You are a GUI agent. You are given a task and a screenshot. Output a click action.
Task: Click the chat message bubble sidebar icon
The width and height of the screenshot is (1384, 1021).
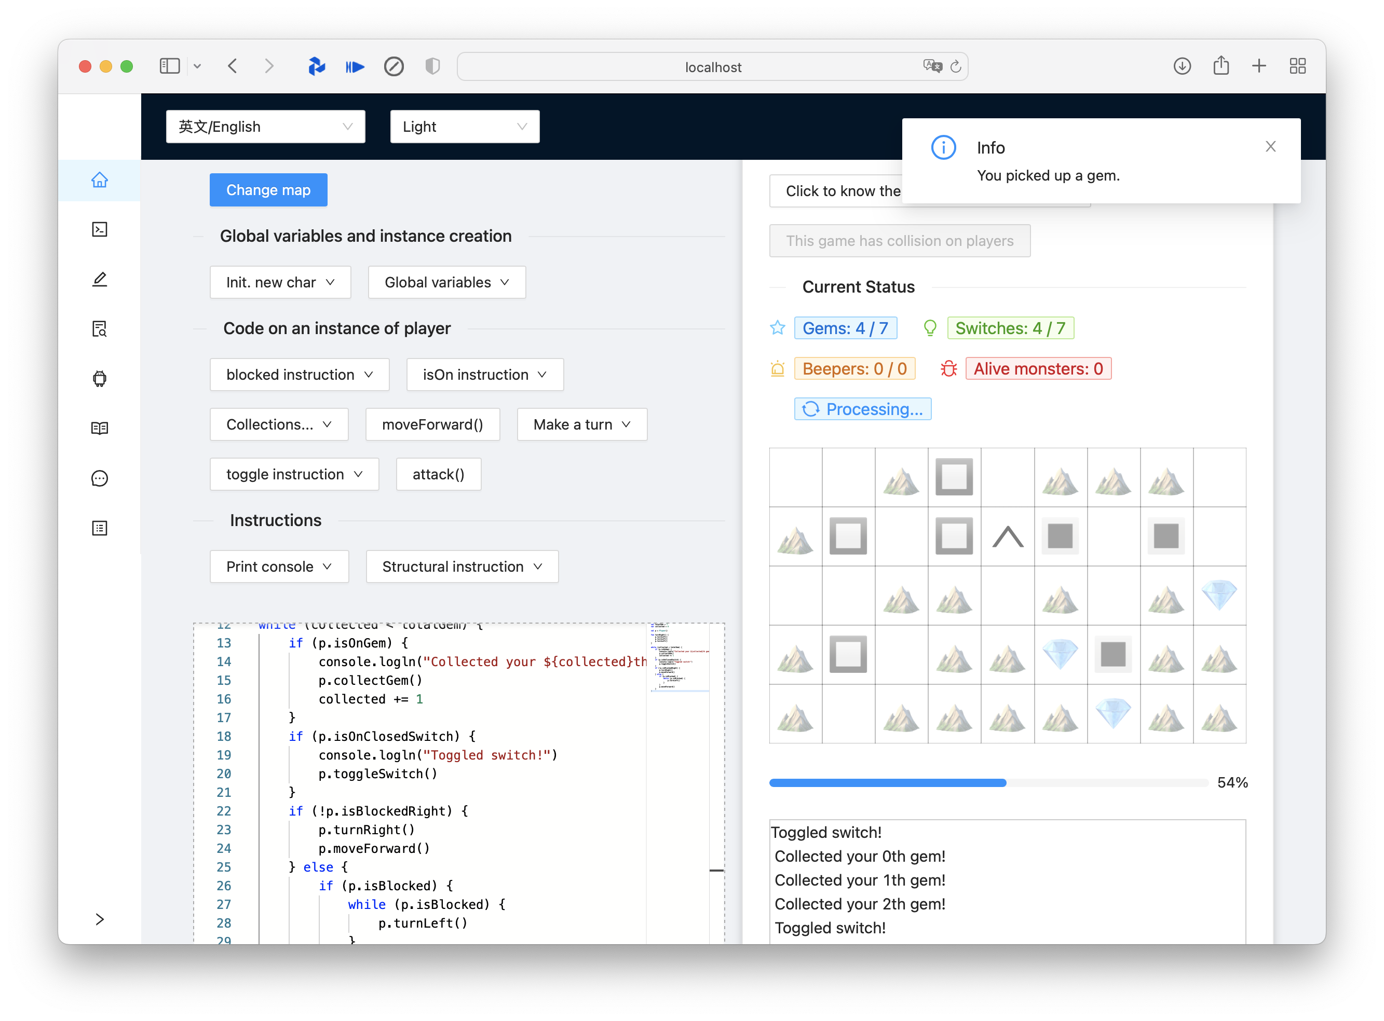tap(100, 478)
